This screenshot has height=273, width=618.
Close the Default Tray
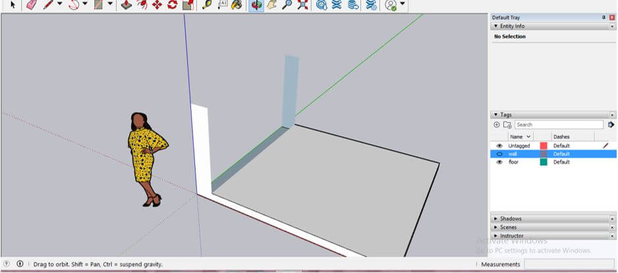coord(612,17)
